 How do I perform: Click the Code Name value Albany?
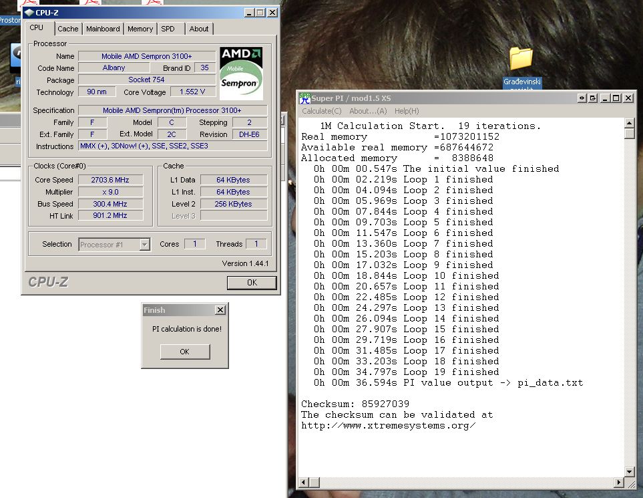tap(114, 68)
